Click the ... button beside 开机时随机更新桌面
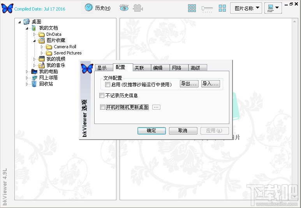Viewport: 301px width, 208px height. (156, 107)
